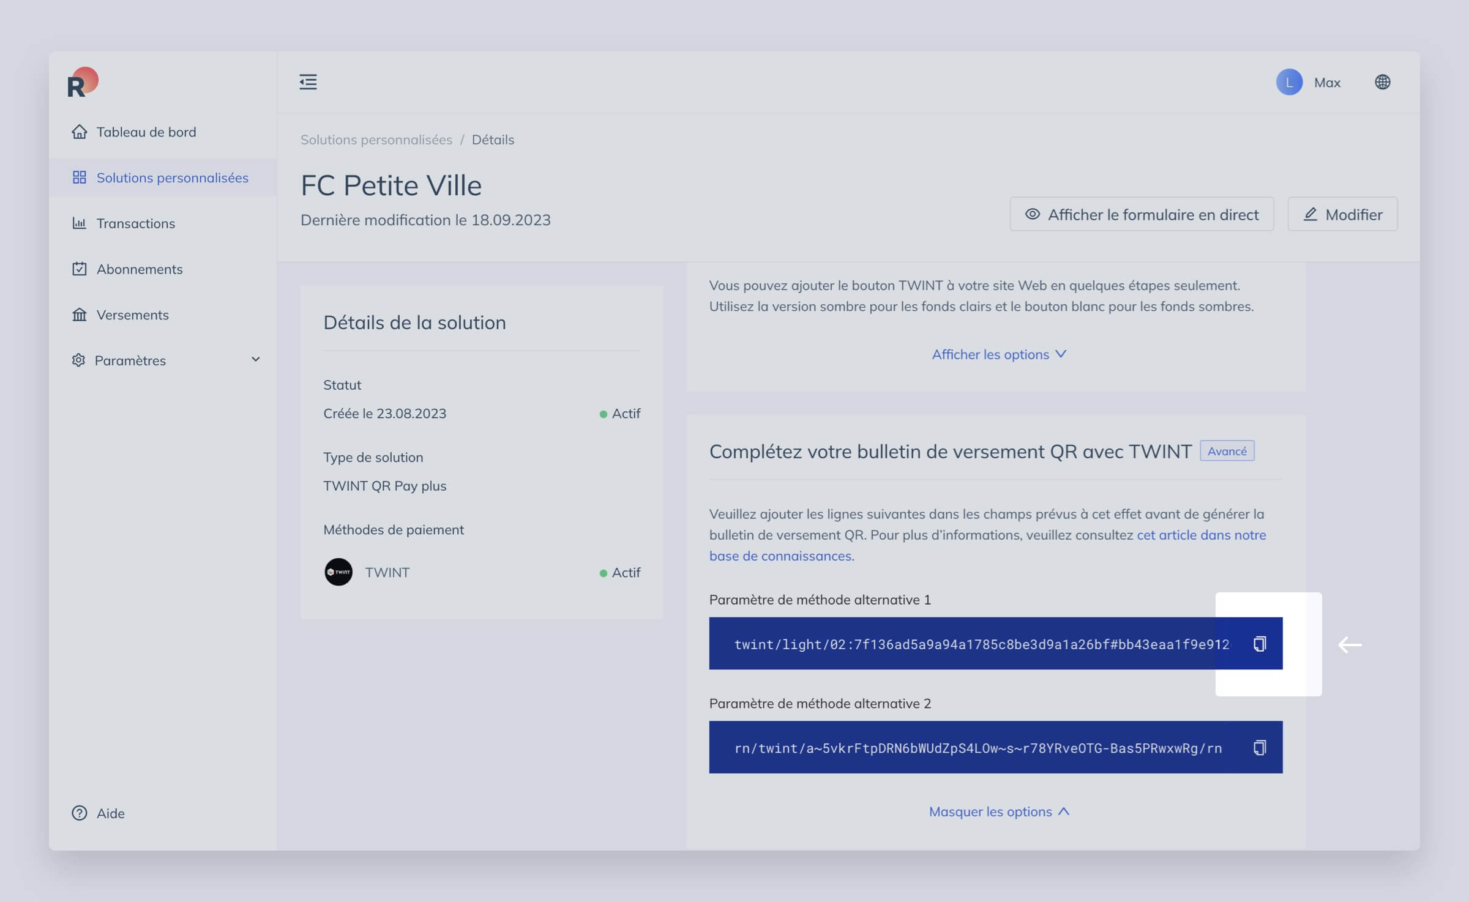Click the user avatar labeled L
Screen dimensions: 1469x902
[1289, 82]
